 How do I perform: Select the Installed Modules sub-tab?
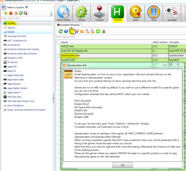(x=68, y=25)
